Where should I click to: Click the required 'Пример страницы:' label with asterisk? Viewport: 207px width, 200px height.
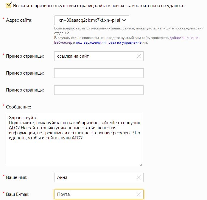(25, 56)
